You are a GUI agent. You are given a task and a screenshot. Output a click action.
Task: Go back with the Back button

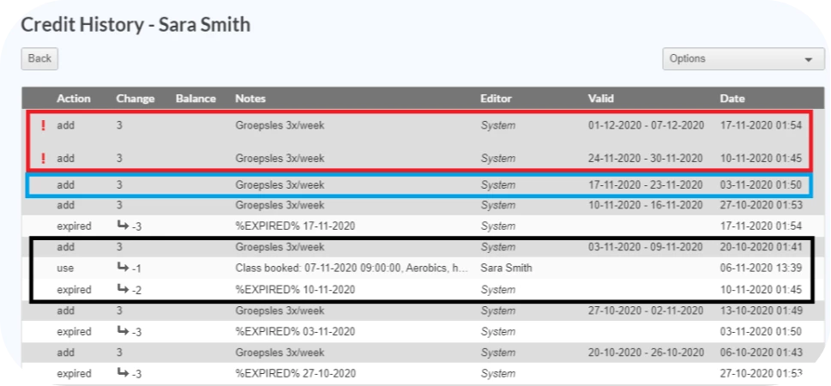click(39, 58)
